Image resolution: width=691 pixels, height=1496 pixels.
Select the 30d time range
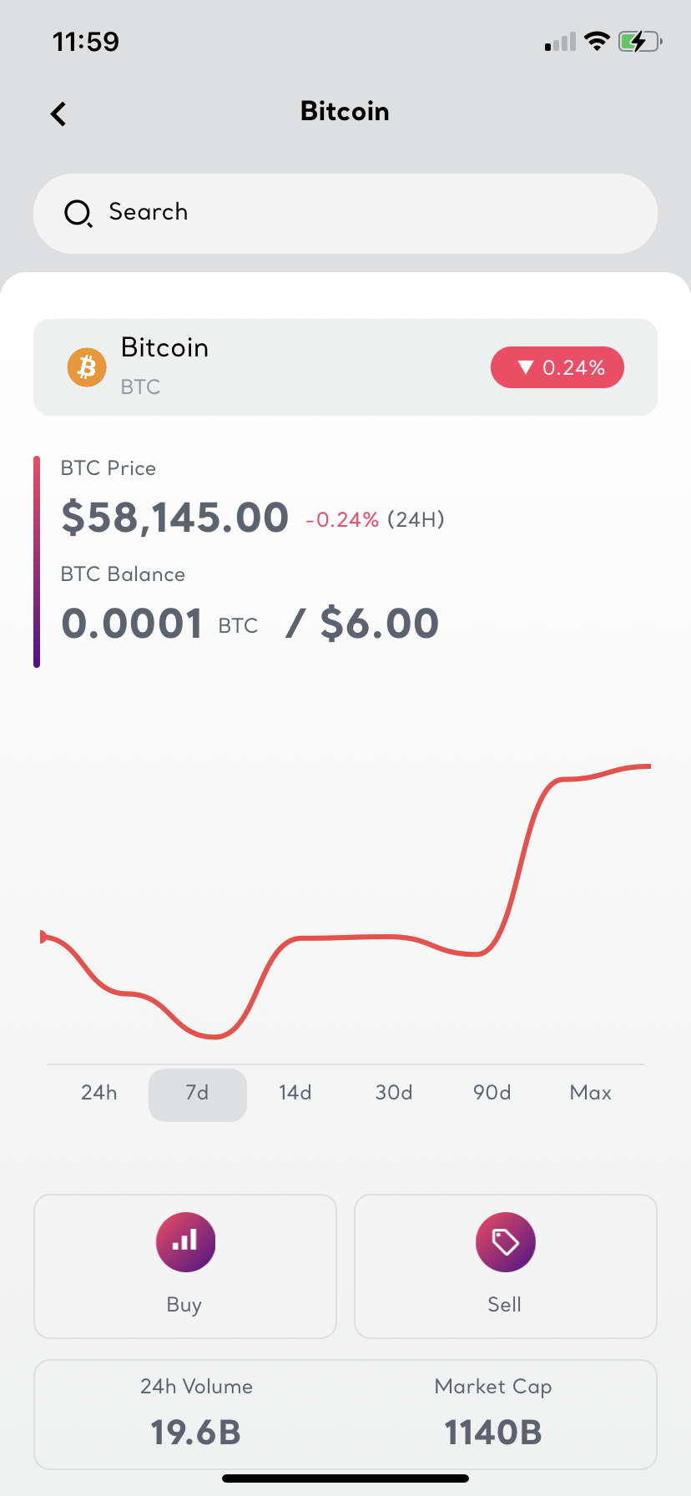click(394, 1093)
